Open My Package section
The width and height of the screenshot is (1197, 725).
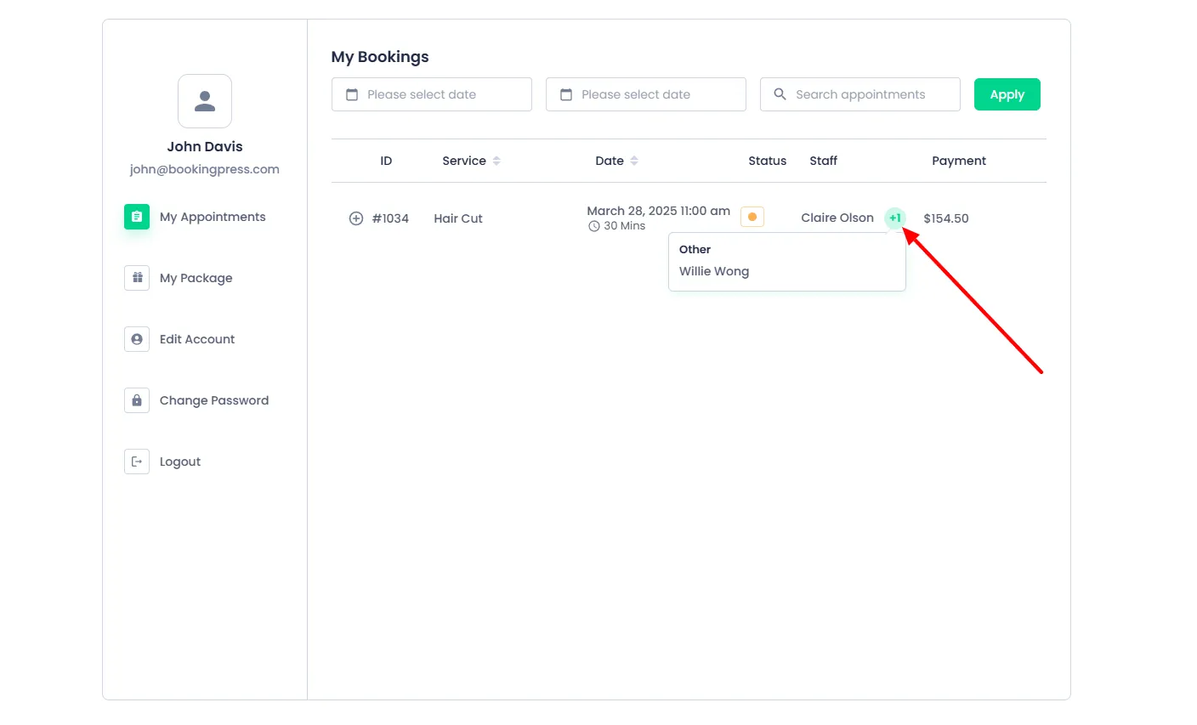pyautogui.click(x=179, y=278)
